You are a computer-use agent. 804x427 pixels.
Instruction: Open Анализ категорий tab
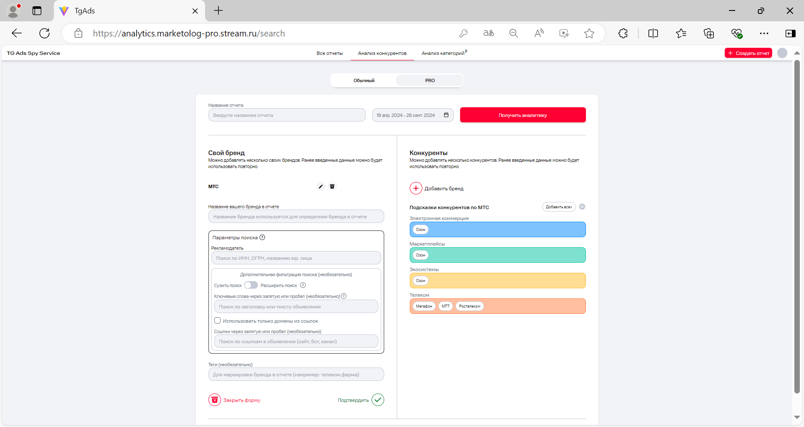tap(444, 53)
